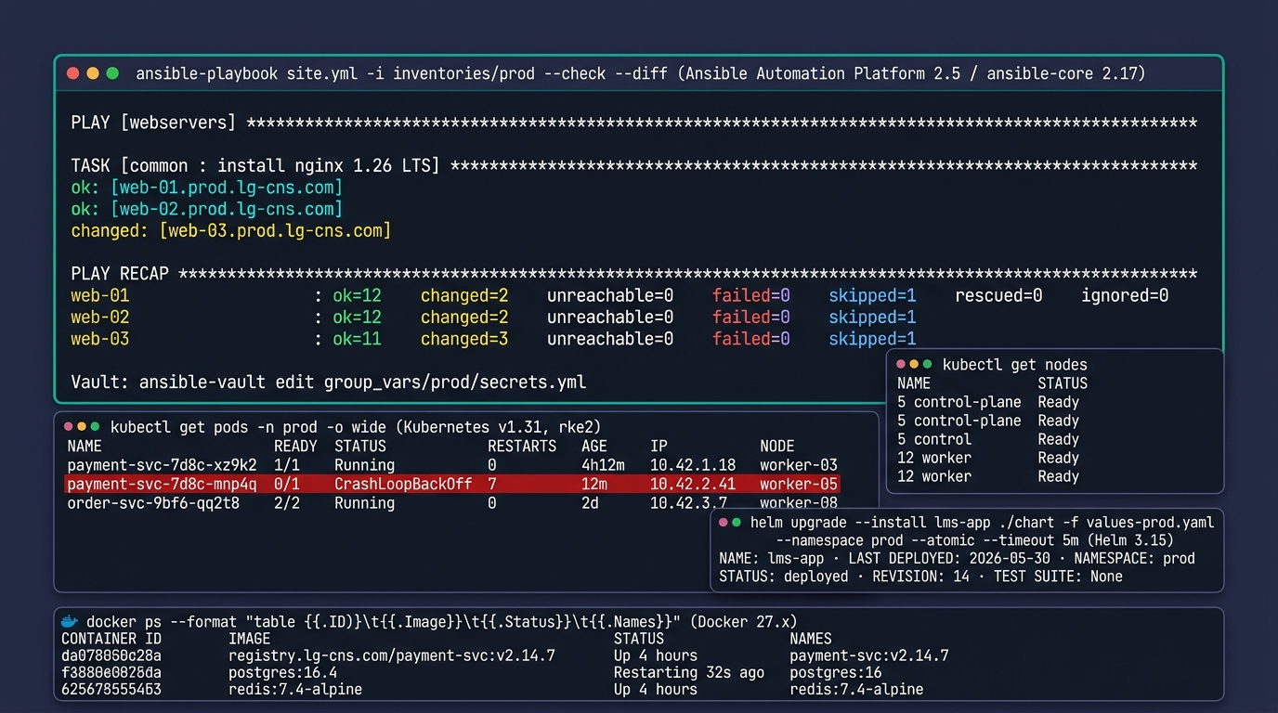This screenshot has width=1278, height=713.
Task: Click the red dot on helm upgrade window
Action: pos(724,523)
